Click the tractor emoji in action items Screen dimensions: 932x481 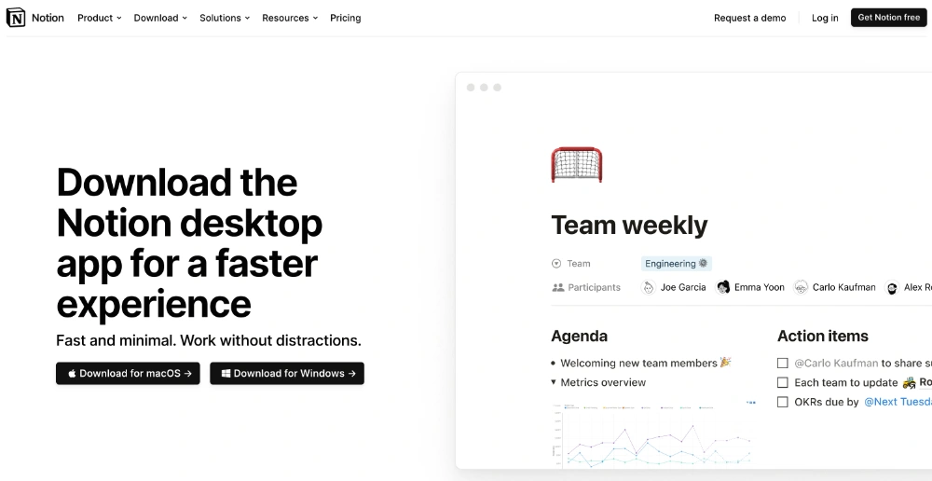point(909,382)
